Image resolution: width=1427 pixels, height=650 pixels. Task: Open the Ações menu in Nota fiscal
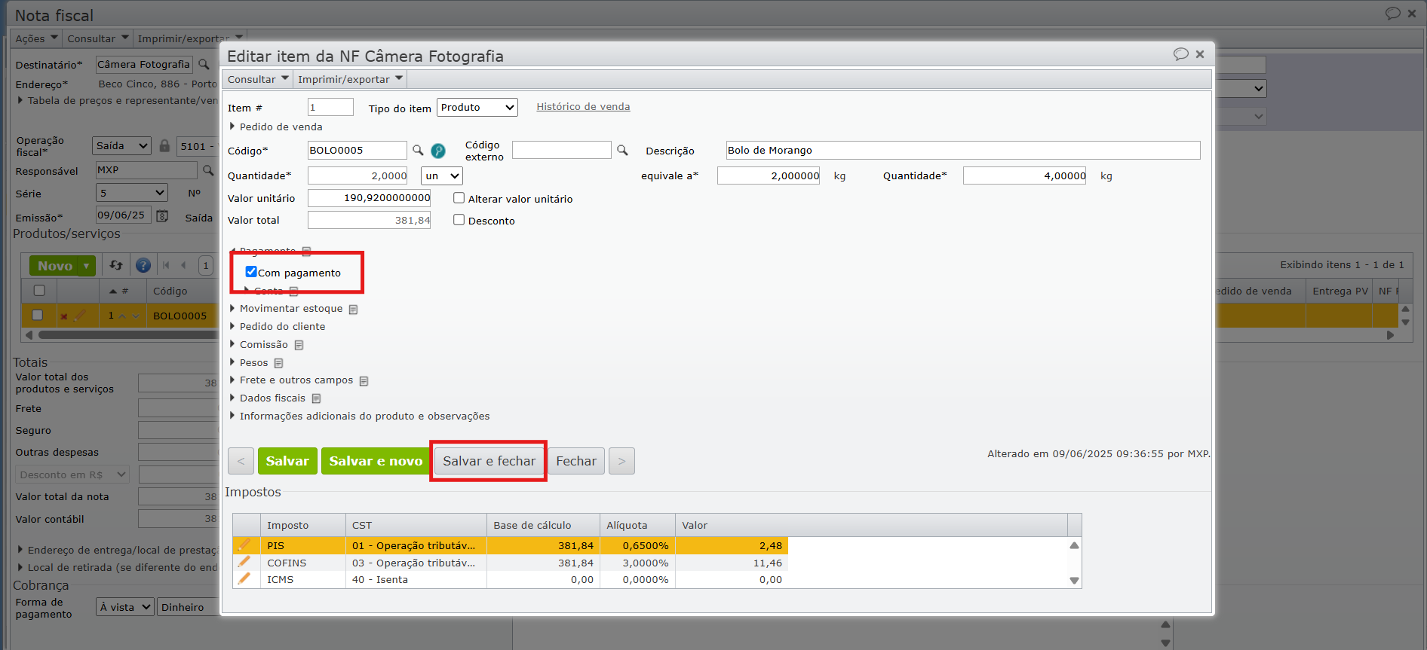tap(36, 38)
